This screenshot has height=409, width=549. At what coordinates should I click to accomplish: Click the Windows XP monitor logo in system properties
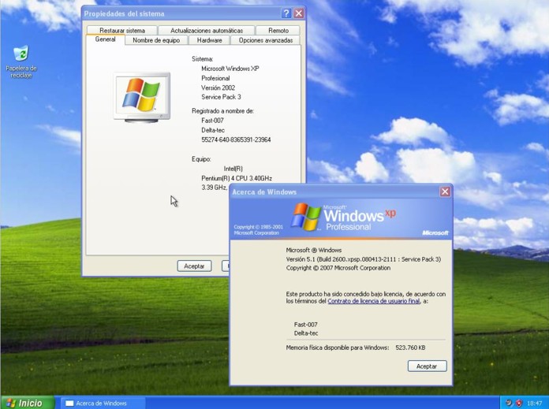(x=142, y=97)
